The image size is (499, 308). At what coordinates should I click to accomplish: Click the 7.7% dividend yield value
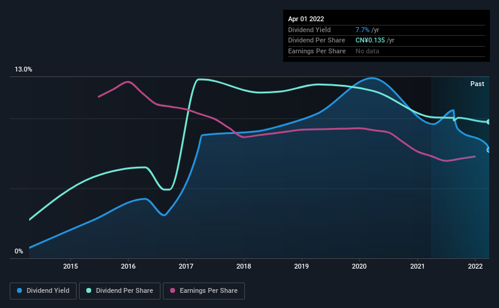coord(362,30)
